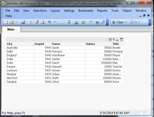This screenshot has width=154, height=117.
Task: Restore the inner document window
Action: 144,15
